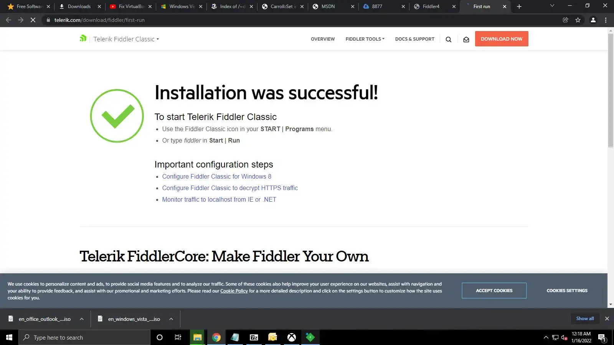The height and width of the screenshot is (345, 614).
Task: Open the notification center icon
Action: tap(602, 338)
